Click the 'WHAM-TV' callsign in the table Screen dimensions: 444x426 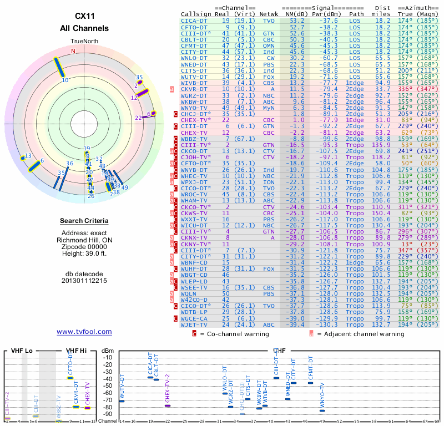[194, 200]
